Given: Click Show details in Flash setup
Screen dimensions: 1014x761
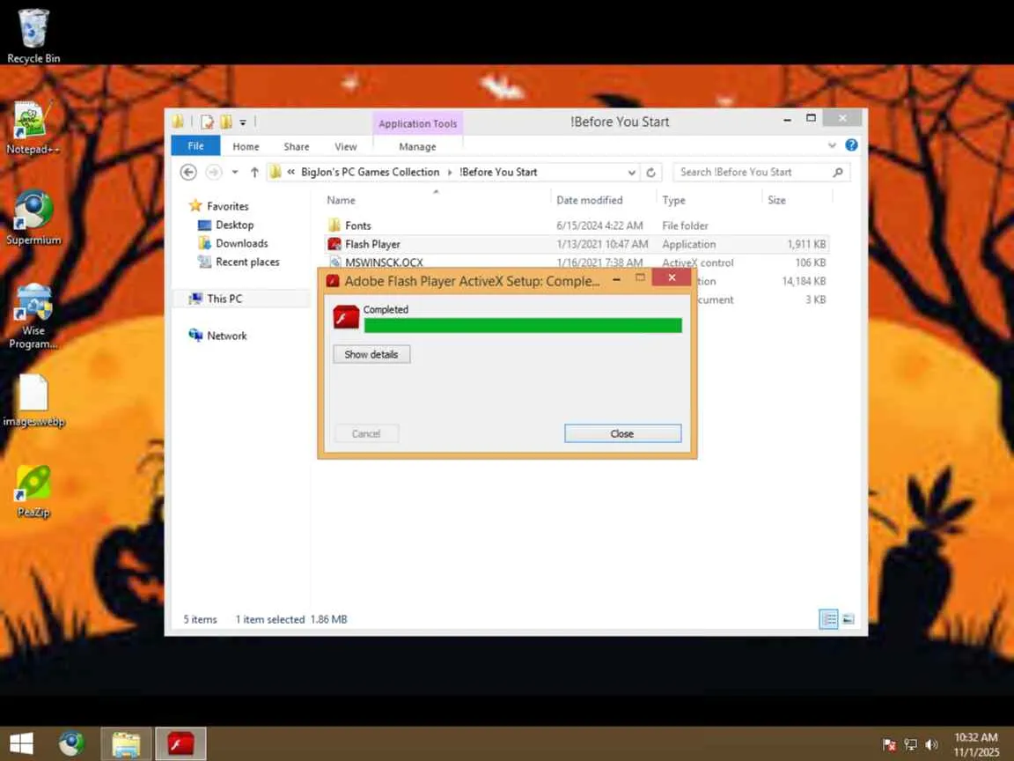Looking at the screenshot, I should pyautogui.click(x=371, y=355).
